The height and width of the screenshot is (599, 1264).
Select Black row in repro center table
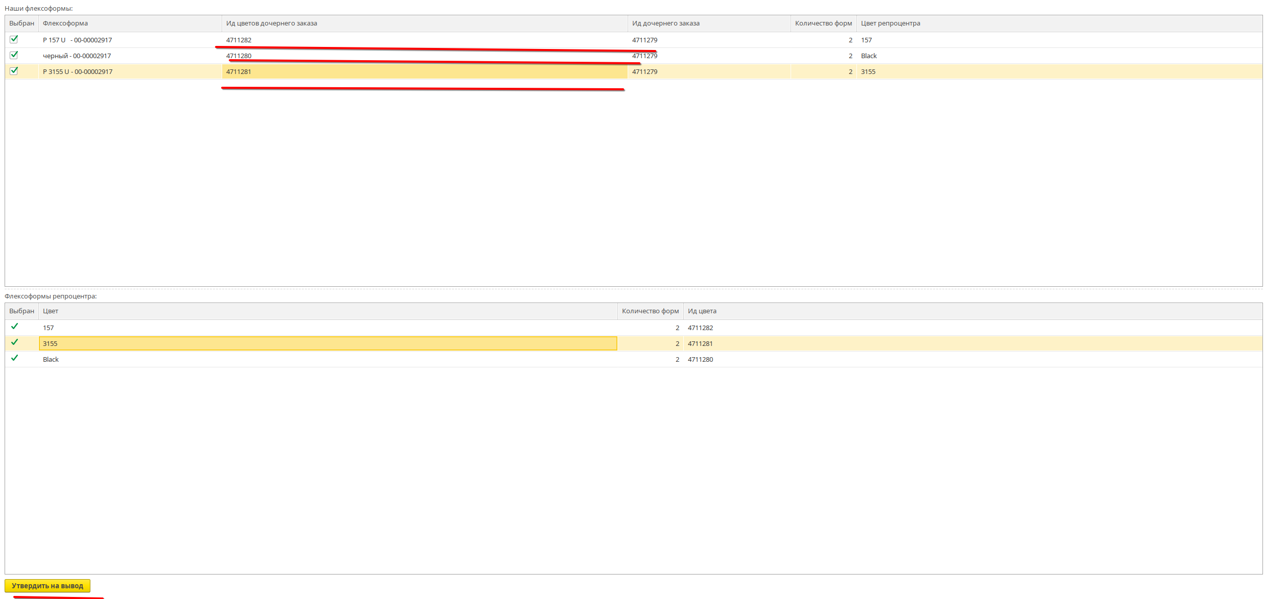coord(51,360)
